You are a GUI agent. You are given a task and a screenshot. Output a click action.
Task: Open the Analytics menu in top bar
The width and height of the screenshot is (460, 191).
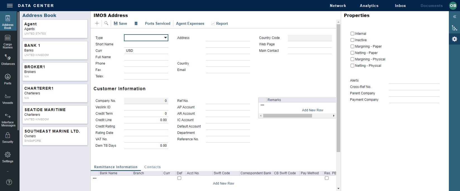(369, 6)
